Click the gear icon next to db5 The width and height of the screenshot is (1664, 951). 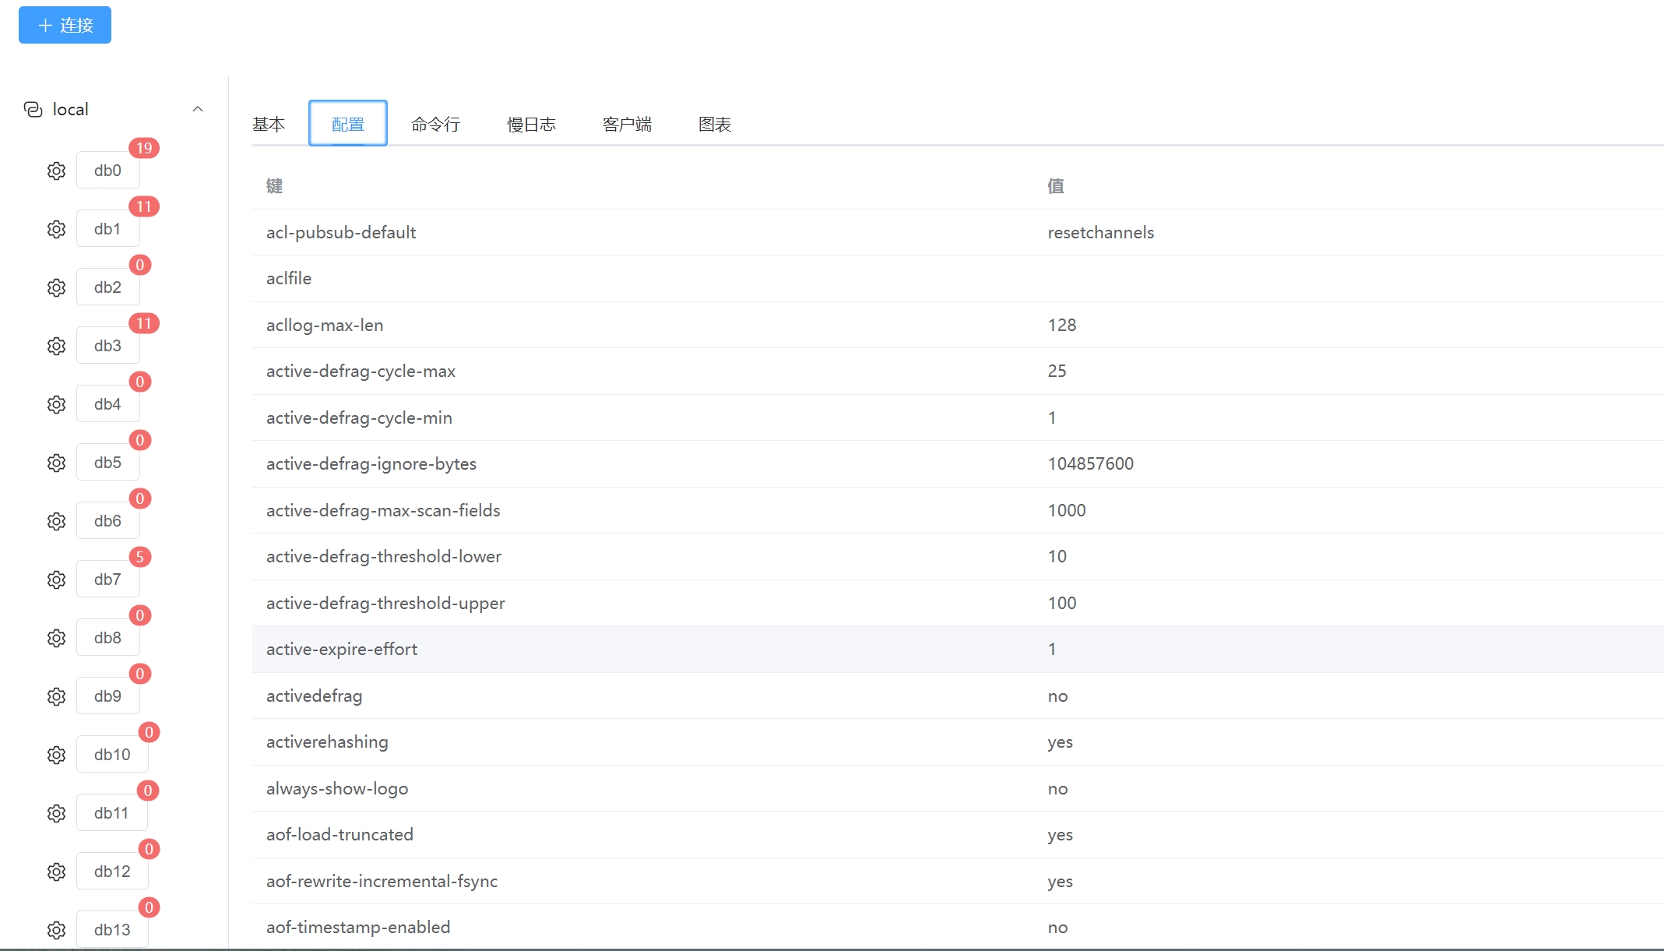point(56,463)
